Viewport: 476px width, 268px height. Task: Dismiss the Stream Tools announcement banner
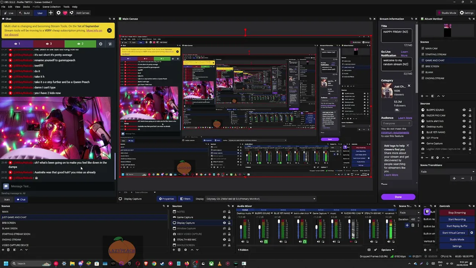click(109, 30)
